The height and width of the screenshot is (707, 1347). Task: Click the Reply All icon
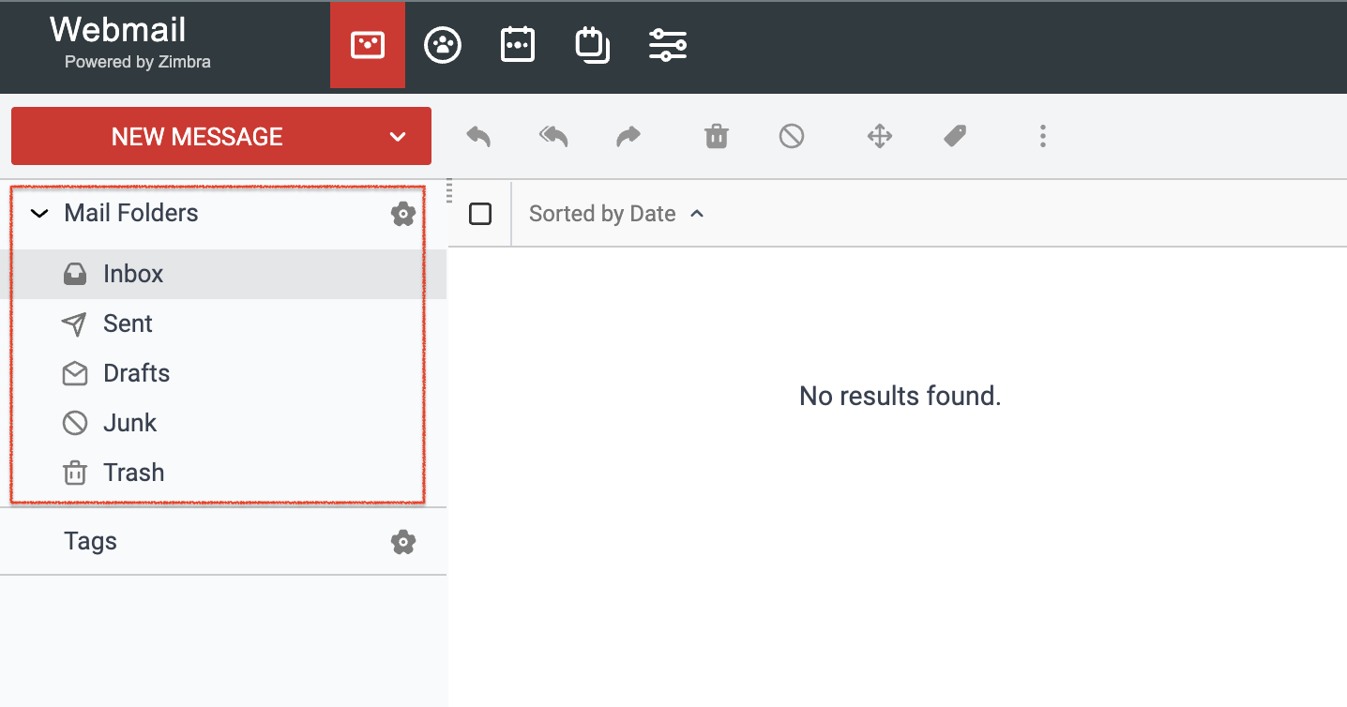click(553, 137)
